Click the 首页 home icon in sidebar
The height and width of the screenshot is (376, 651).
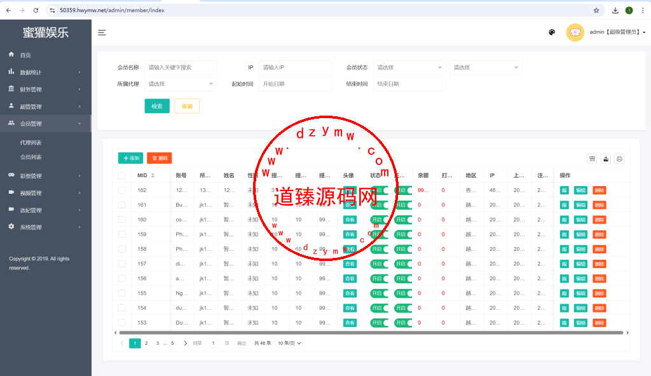point(11,55)
